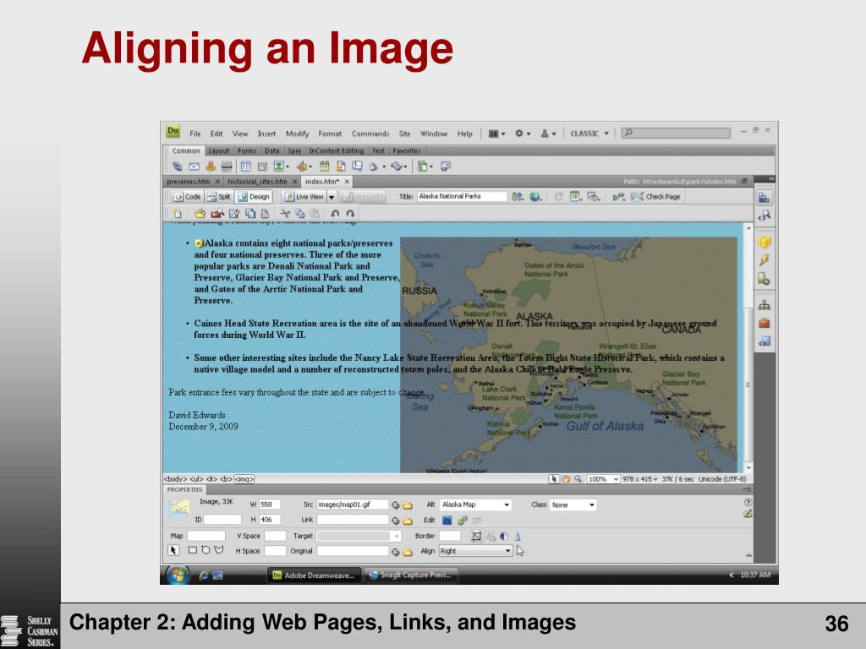Click the Images insert icon
This screenshot has width=866, height=649.
tap(281, 166)
